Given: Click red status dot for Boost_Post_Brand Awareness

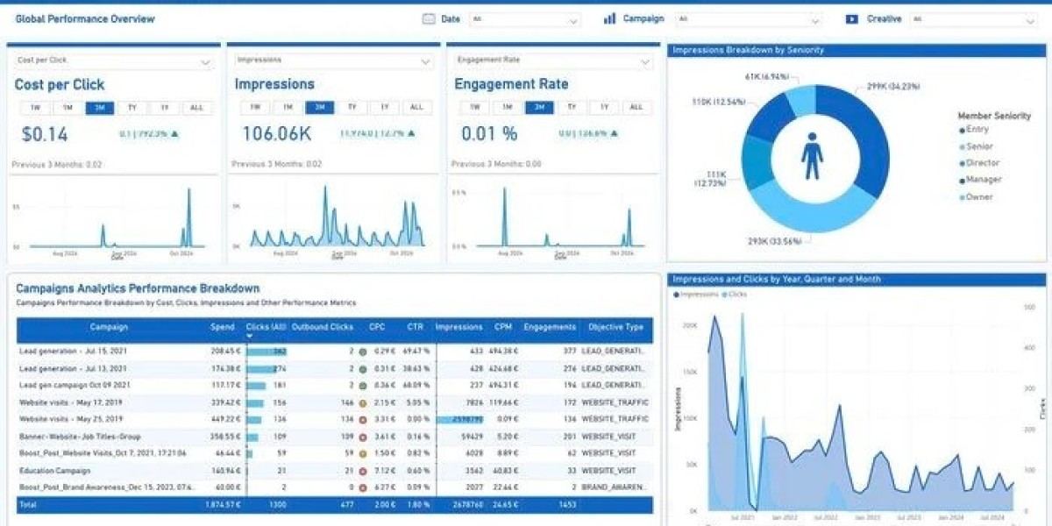Looking at the screenshot, I should coord(363,487).
